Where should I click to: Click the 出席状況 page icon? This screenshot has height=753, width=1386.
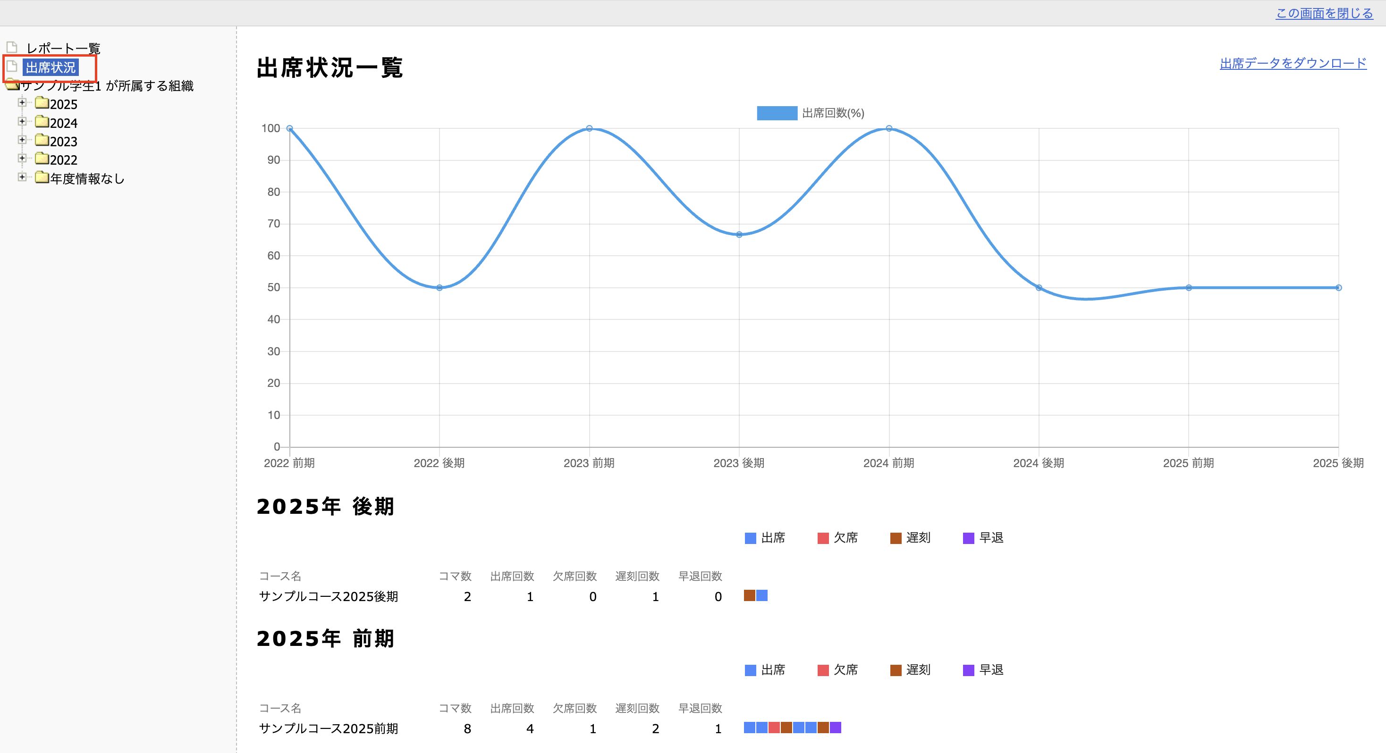12,67
